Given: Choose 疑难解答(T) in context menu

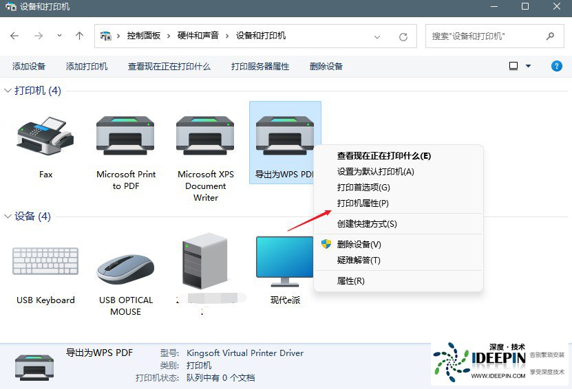Looking at the screenshot, I should pos(399,260).
